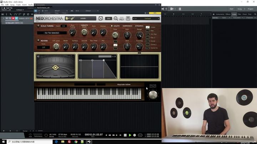Screen dimensions: 257x144
Task: Click the automation curve icon in track toolbar
Action: pyautogui.click(x=15, y=14)
